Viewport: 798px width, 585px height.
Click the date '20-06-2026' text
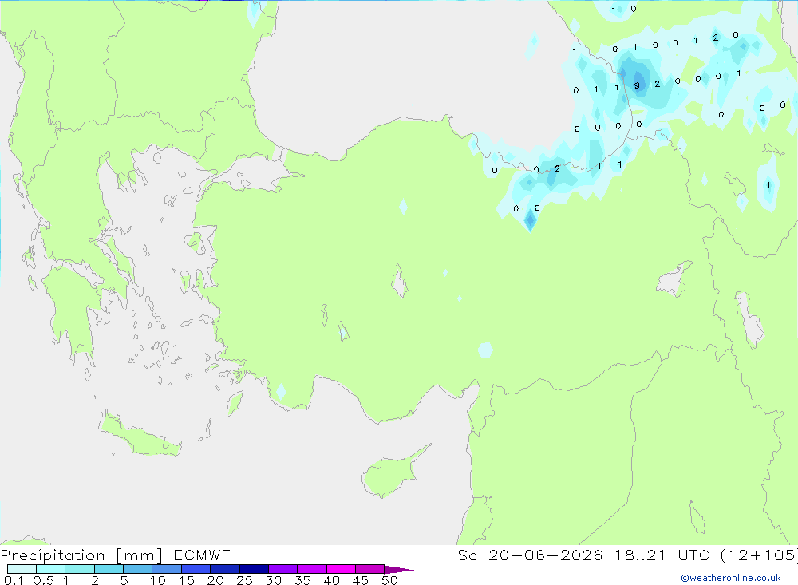click(x=546, y=555)
